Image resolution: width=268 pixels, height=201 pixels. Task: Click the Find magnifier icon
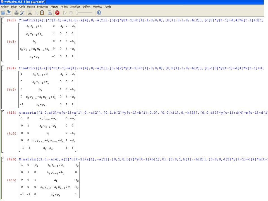[50, 13]
